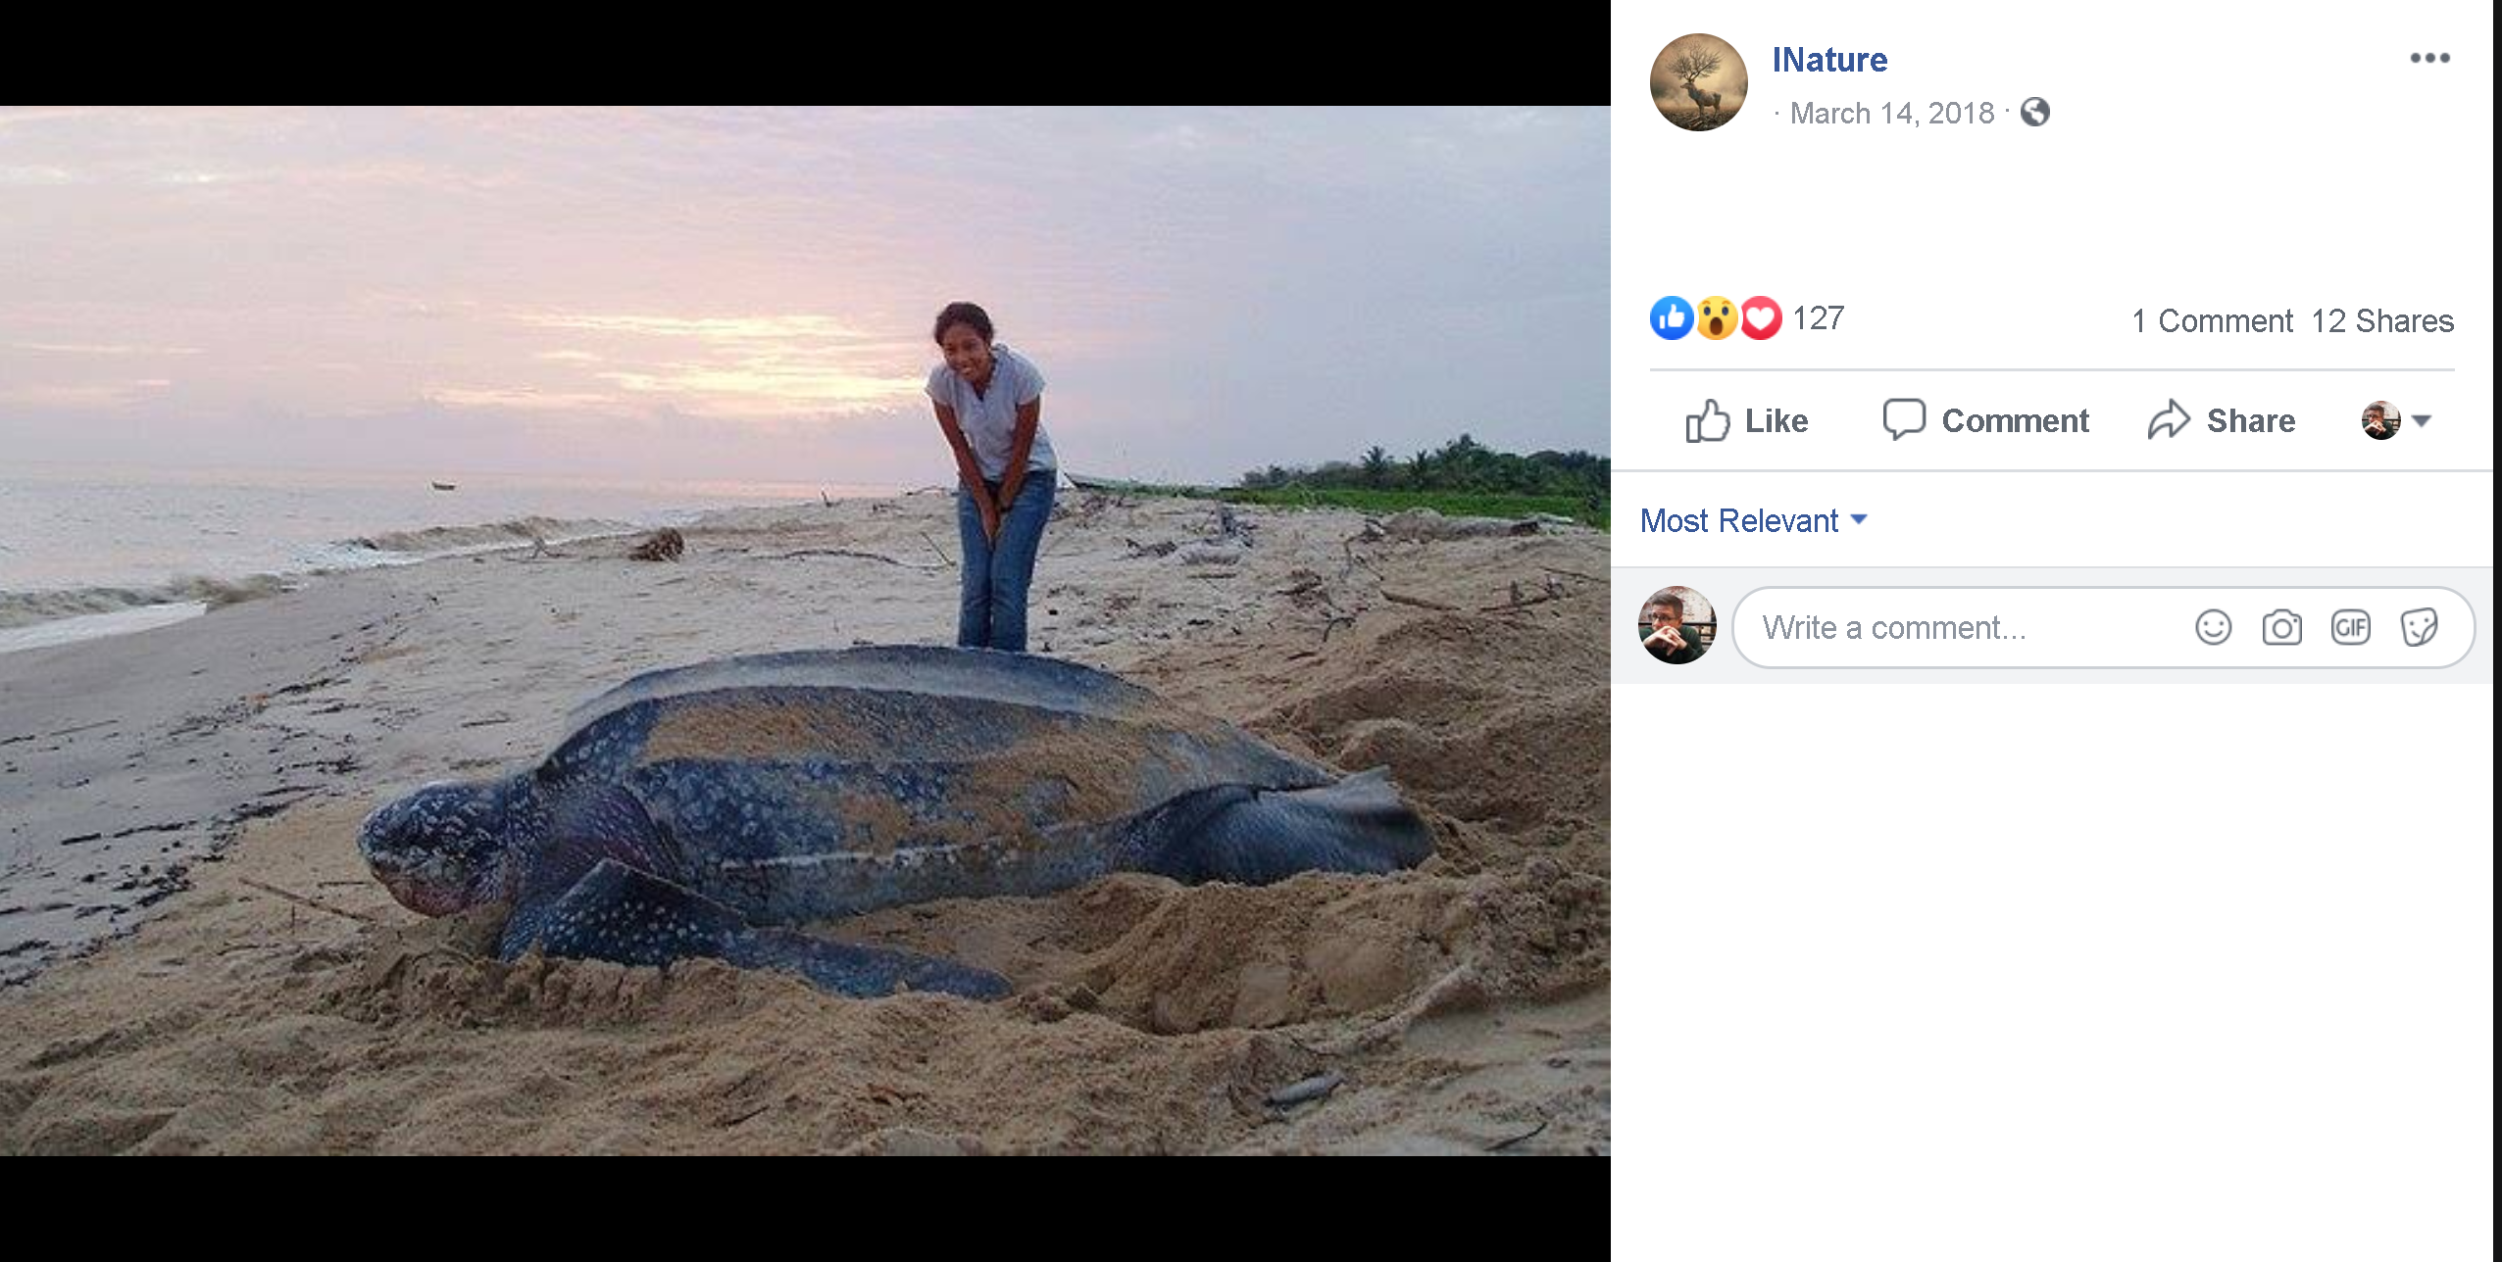Open the three-dot post options menu
The height and width of the screenshot is (1262, 2502).
[2429, 59]
